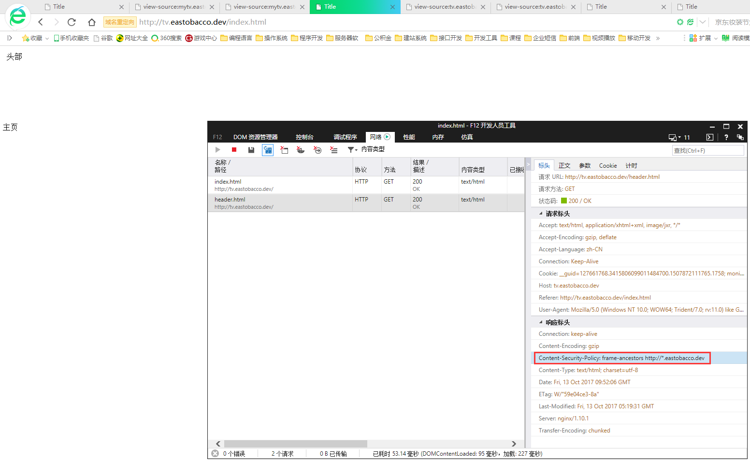The width and height of the screenshot is (750, 461).
Task: Stop network capture with the red square button
Action: point(234,150)
